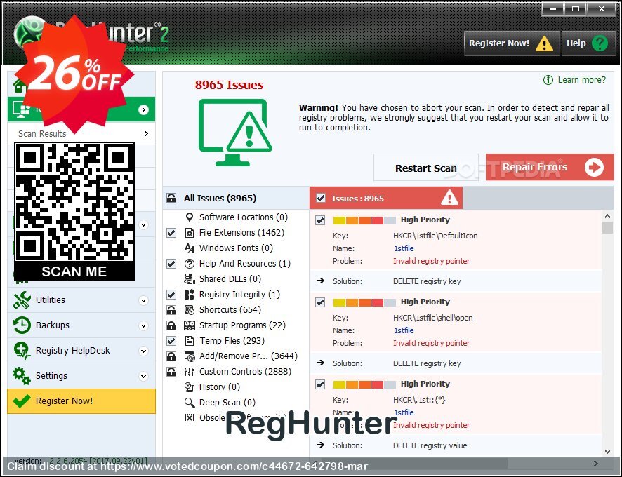This screenshot has height=477, width=622.
Task: Open the Settings menu
Action: [x=81, y=376]
